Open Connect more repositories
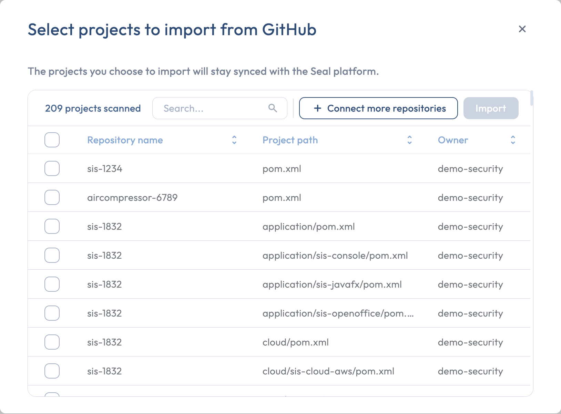561x414 pixels. [378, 108]
